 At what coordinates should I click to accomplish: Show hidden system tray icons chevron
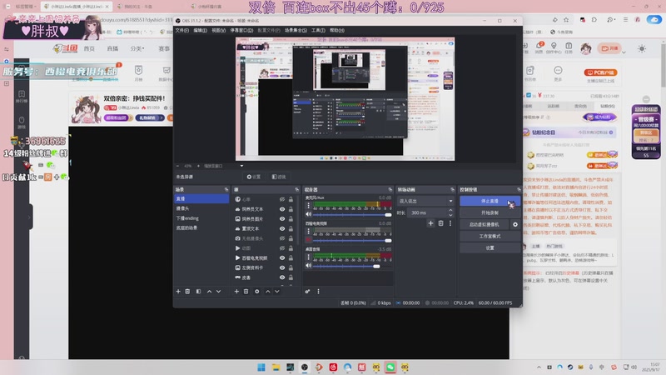coord(539,367)
